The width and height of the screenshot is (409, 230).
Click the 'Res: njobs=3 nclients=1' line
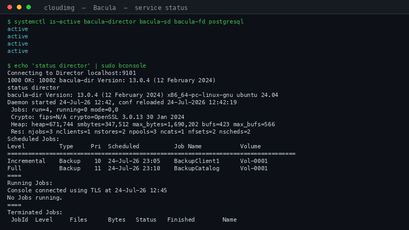tap(131, 132)
